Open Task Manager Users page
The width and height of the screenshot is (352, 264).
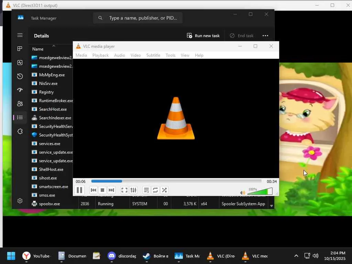point(20,104)
